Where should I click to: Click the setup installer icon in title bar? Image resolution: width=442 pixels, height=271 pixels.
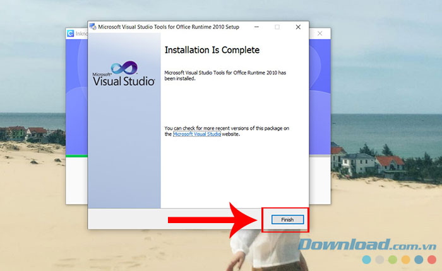click(x=93, y=26)
